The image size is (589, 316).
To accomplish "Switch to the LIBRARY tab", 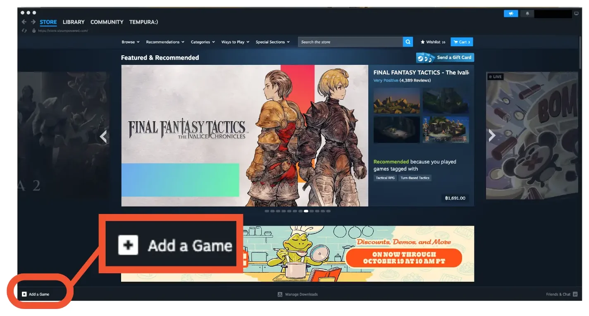I will tap(74, 22).
